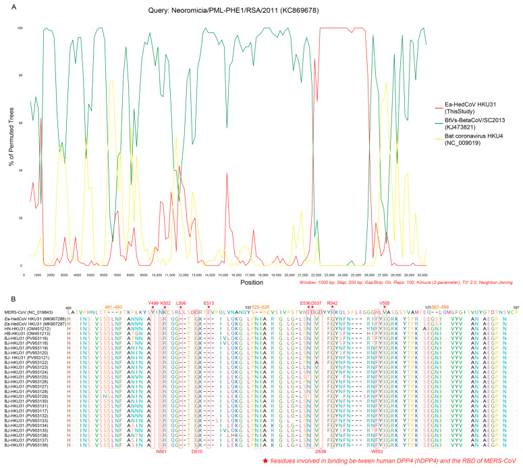Select the red Ea-HedCoV HKU31 legend line
Viewport: 523px width, 468px height.
(x=438, y=108)
